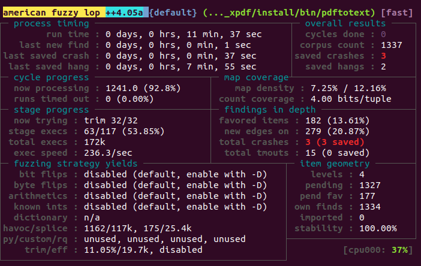
Task: Click the 'cycle progress' section heading
Action: click(52, 77)
